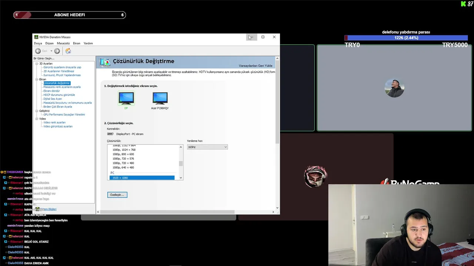
Task: Open Masaüstü boyutunu ve konumunu ayarla
Action: point(67,103)
